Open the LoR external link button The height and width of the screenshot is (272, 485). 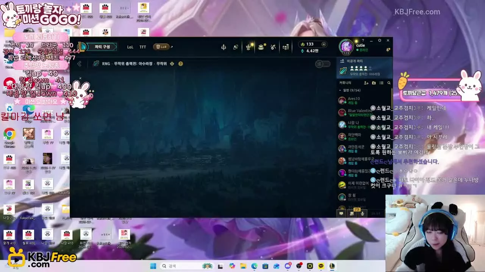point(163,47)
